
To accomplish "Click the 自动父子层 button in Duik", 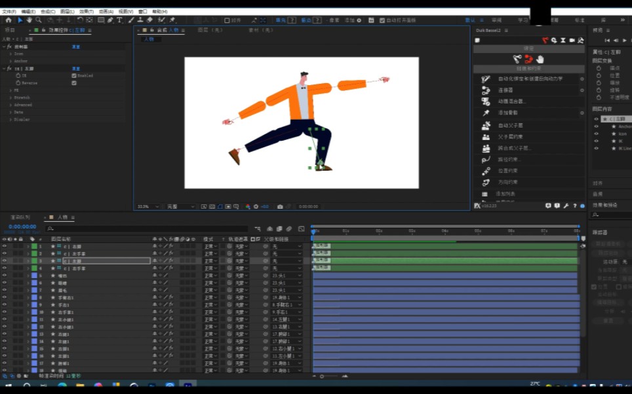I will (510, 125).
